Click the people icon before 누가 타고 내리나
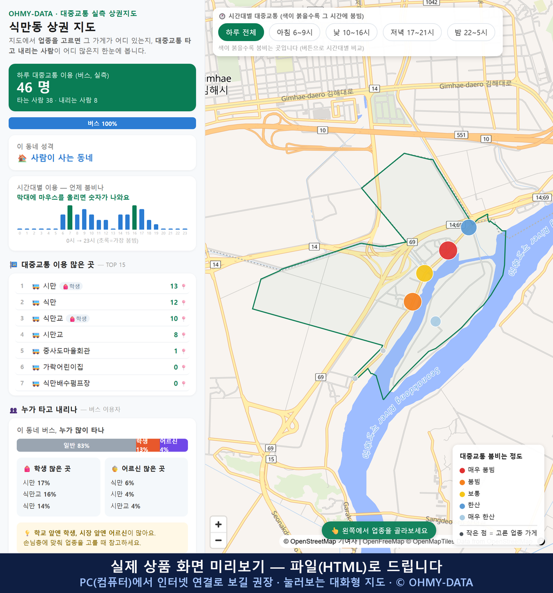This screenshot has height=593, width=553. (14, 410)
